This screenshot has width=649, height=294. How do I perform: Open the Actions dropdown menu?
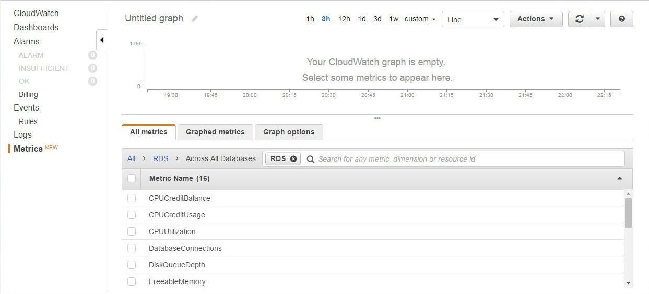tap(536, 19)
